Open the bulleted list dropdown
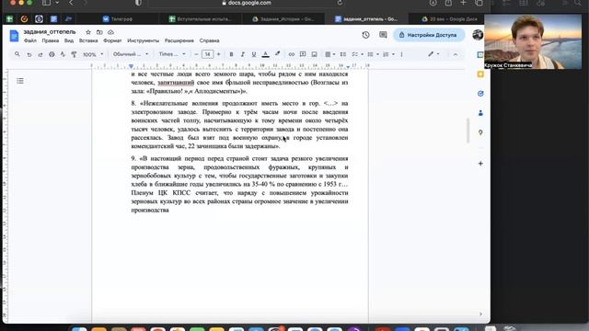 pos(373,54)
